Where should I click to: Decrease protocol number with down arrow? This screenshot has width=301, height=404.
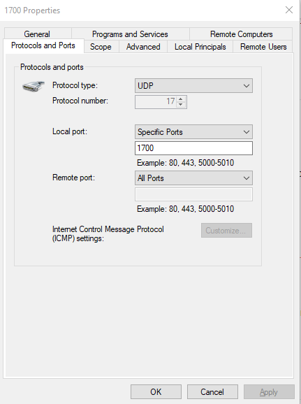(181, 104)
